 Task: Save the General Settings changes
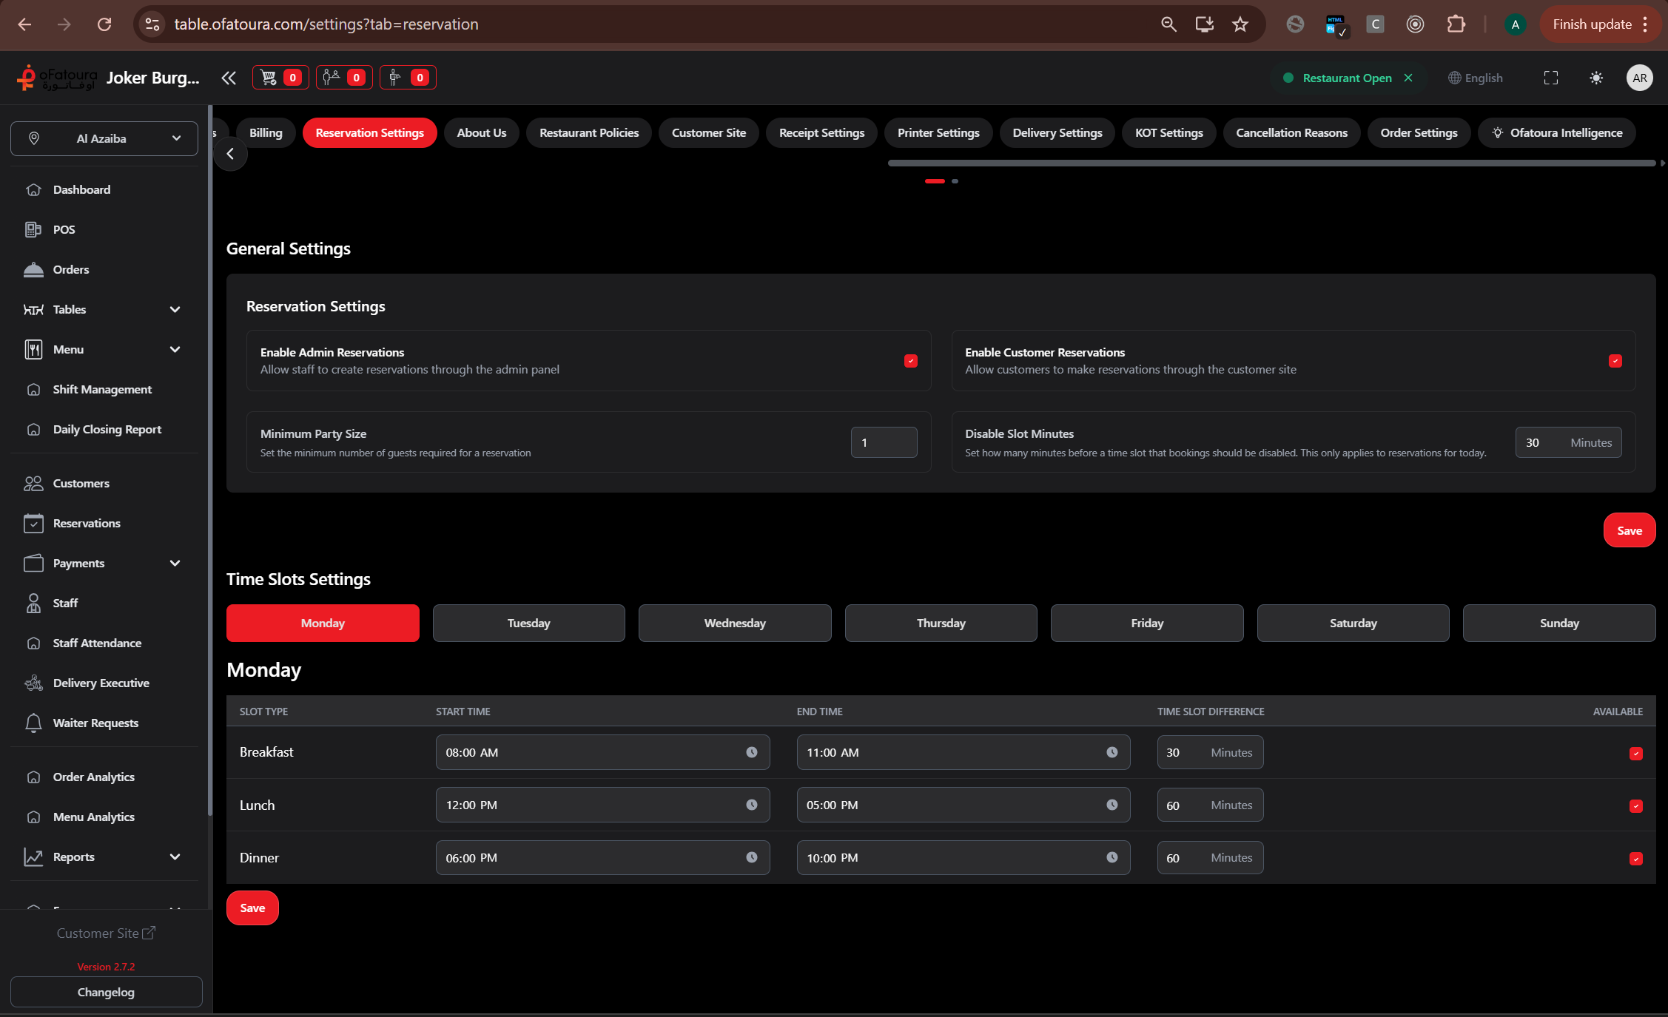click(1629, 530)
